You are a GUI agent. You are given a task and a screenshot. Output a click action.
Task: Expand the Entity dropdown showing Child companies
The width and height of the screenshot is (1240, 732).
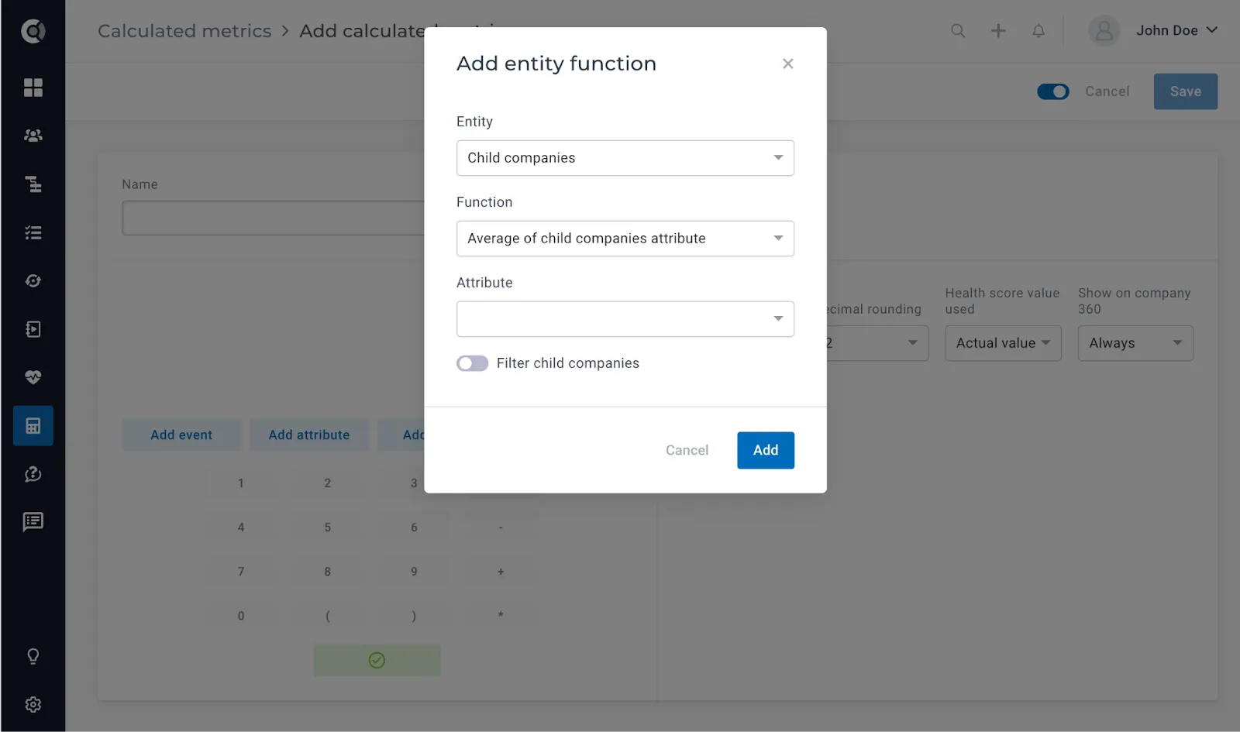tap(625, 158)
